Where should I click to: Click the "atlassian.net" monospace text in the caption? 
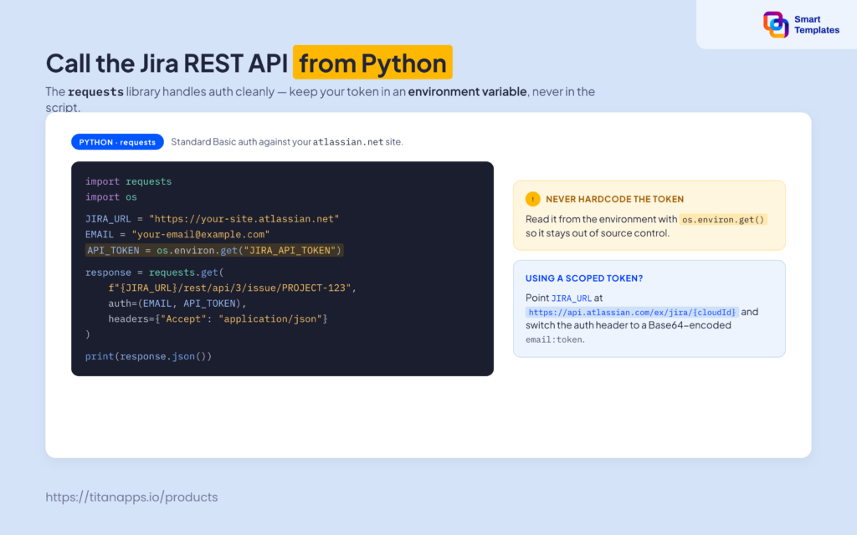[347, 142]
